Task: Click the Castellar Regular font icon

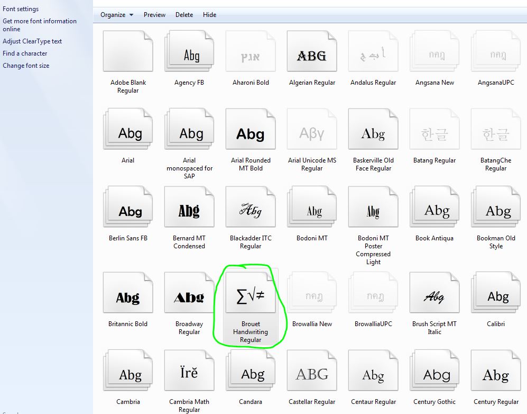Action: click(312, 374)
